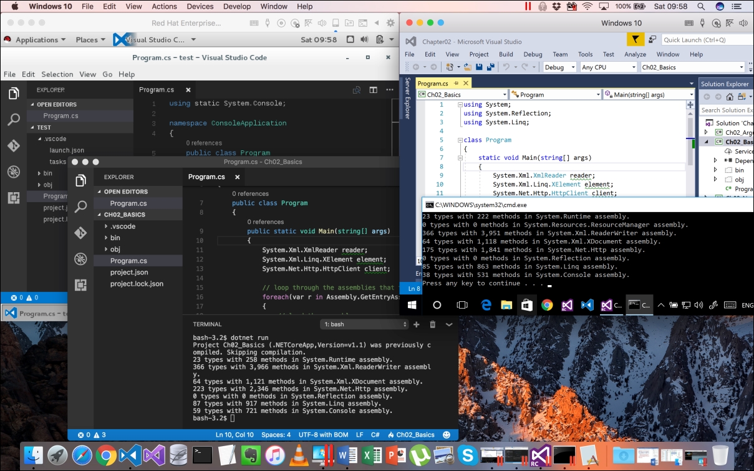Open Chrome from the Windows taskbar
This screenshot has width=754, height=471.
pos(547,305)
